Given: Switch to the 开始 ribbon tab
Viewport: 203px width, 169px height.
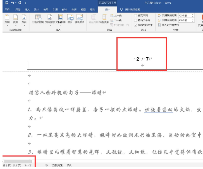Looking at the screenshot, I should [x=18, y=9].
